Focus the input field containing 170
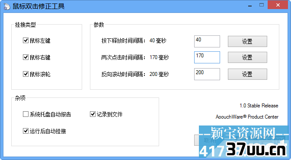Image resolution: width=291 pixels, height=160 pixels. click(x=207, y=57)
